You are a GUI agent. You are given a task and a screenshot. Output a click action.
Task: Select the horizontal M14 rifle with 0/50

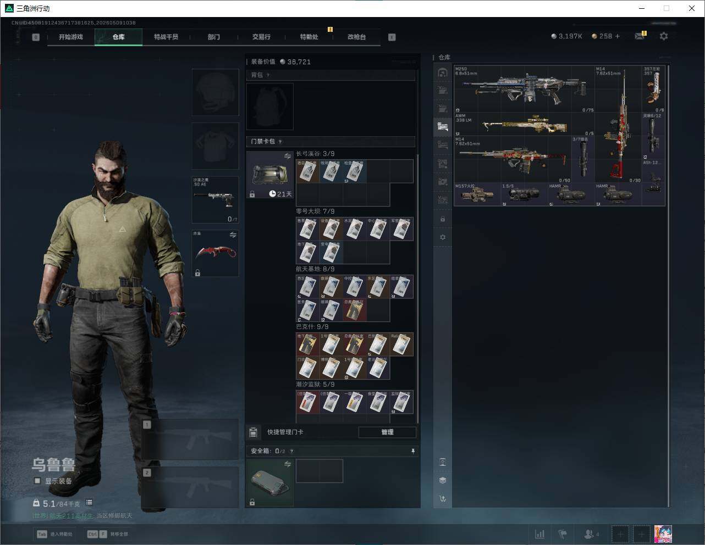[x=513, y=159]
